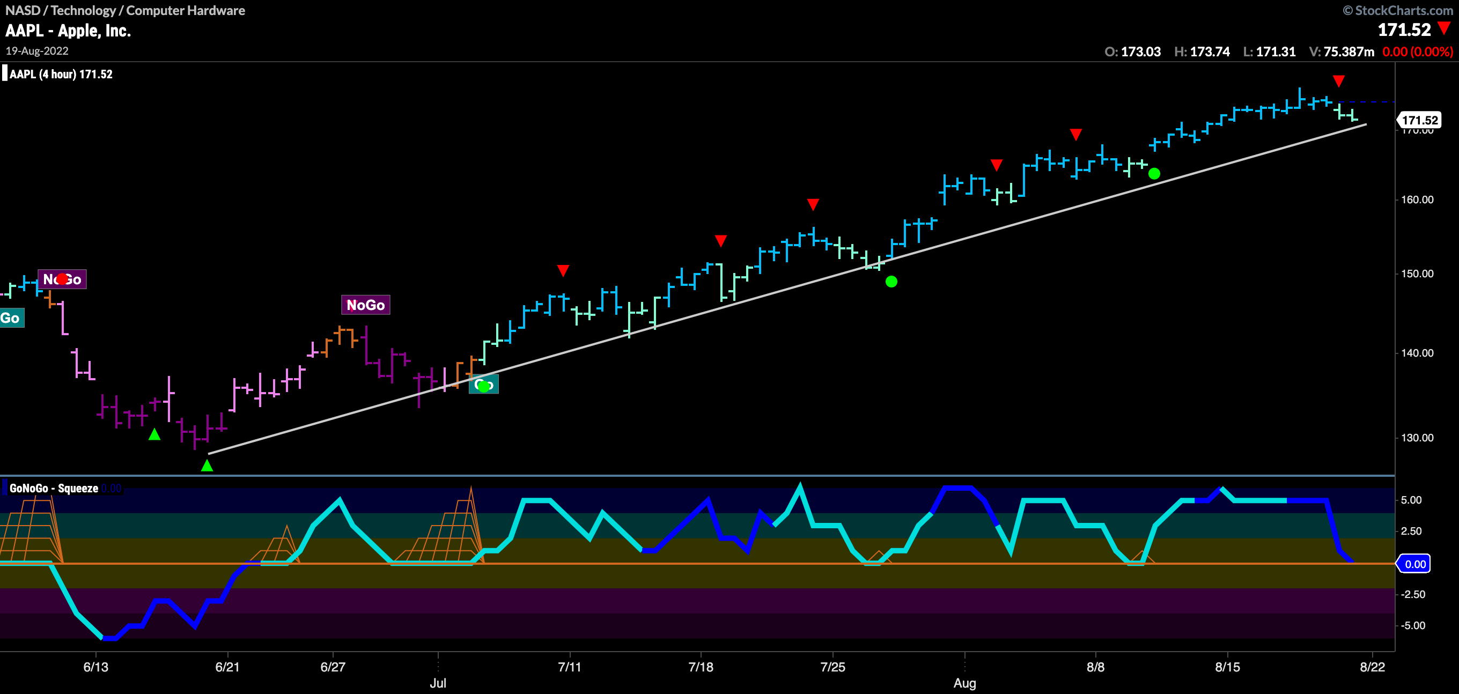Click the low value L: 171.31
The width and height of the screenshot is (1459, 694).
1269,51
